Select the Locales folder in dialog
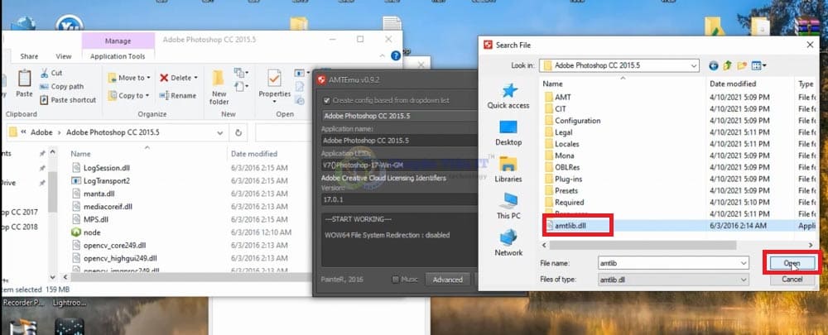 click(x=561, y=143)
